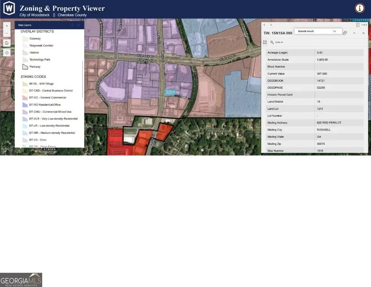Go to next feature in popup
Screen dimensions: 371x287
(271, 25)
